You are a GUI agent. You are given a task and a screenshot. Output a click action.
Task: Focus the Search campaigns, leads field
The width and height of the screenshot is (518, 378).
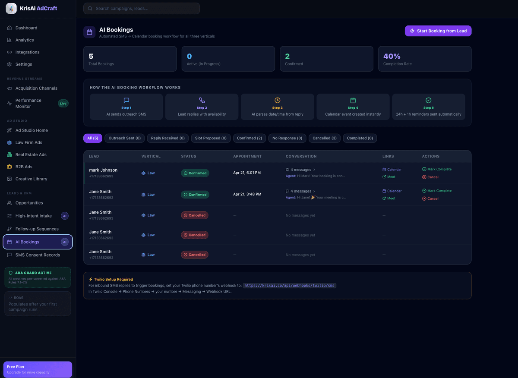coord(142,9)
